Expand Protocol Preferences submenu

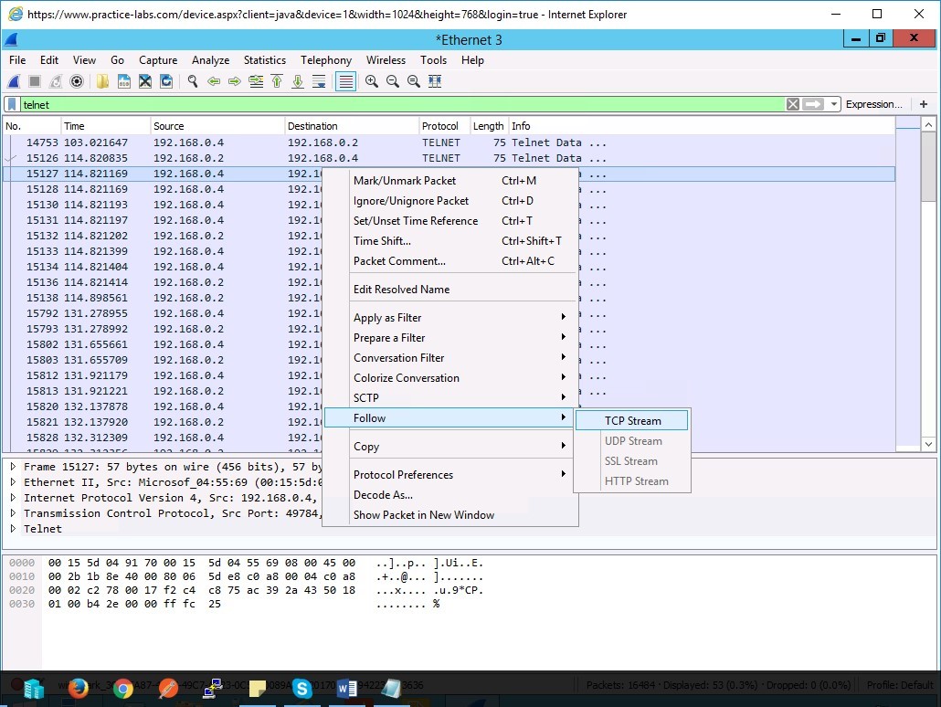[450, 475]
